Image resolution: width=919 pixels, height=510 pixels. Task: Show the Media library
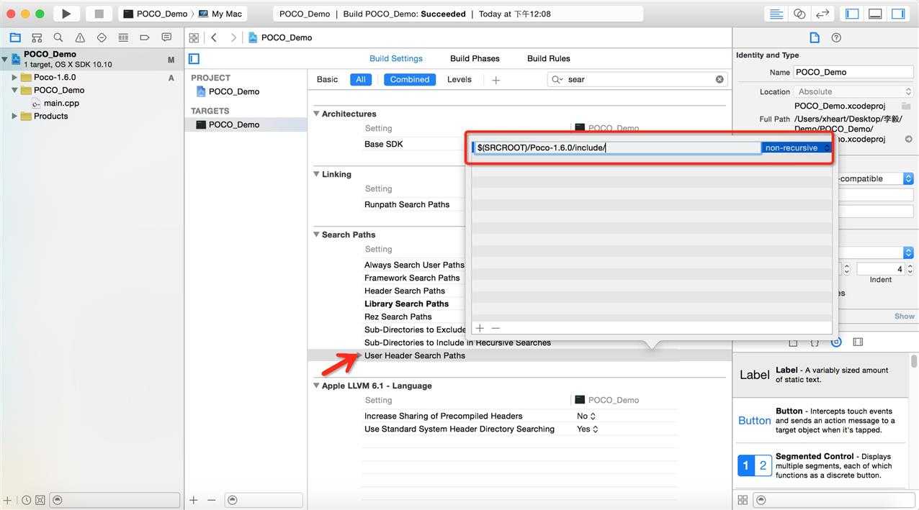pos(858,342)
